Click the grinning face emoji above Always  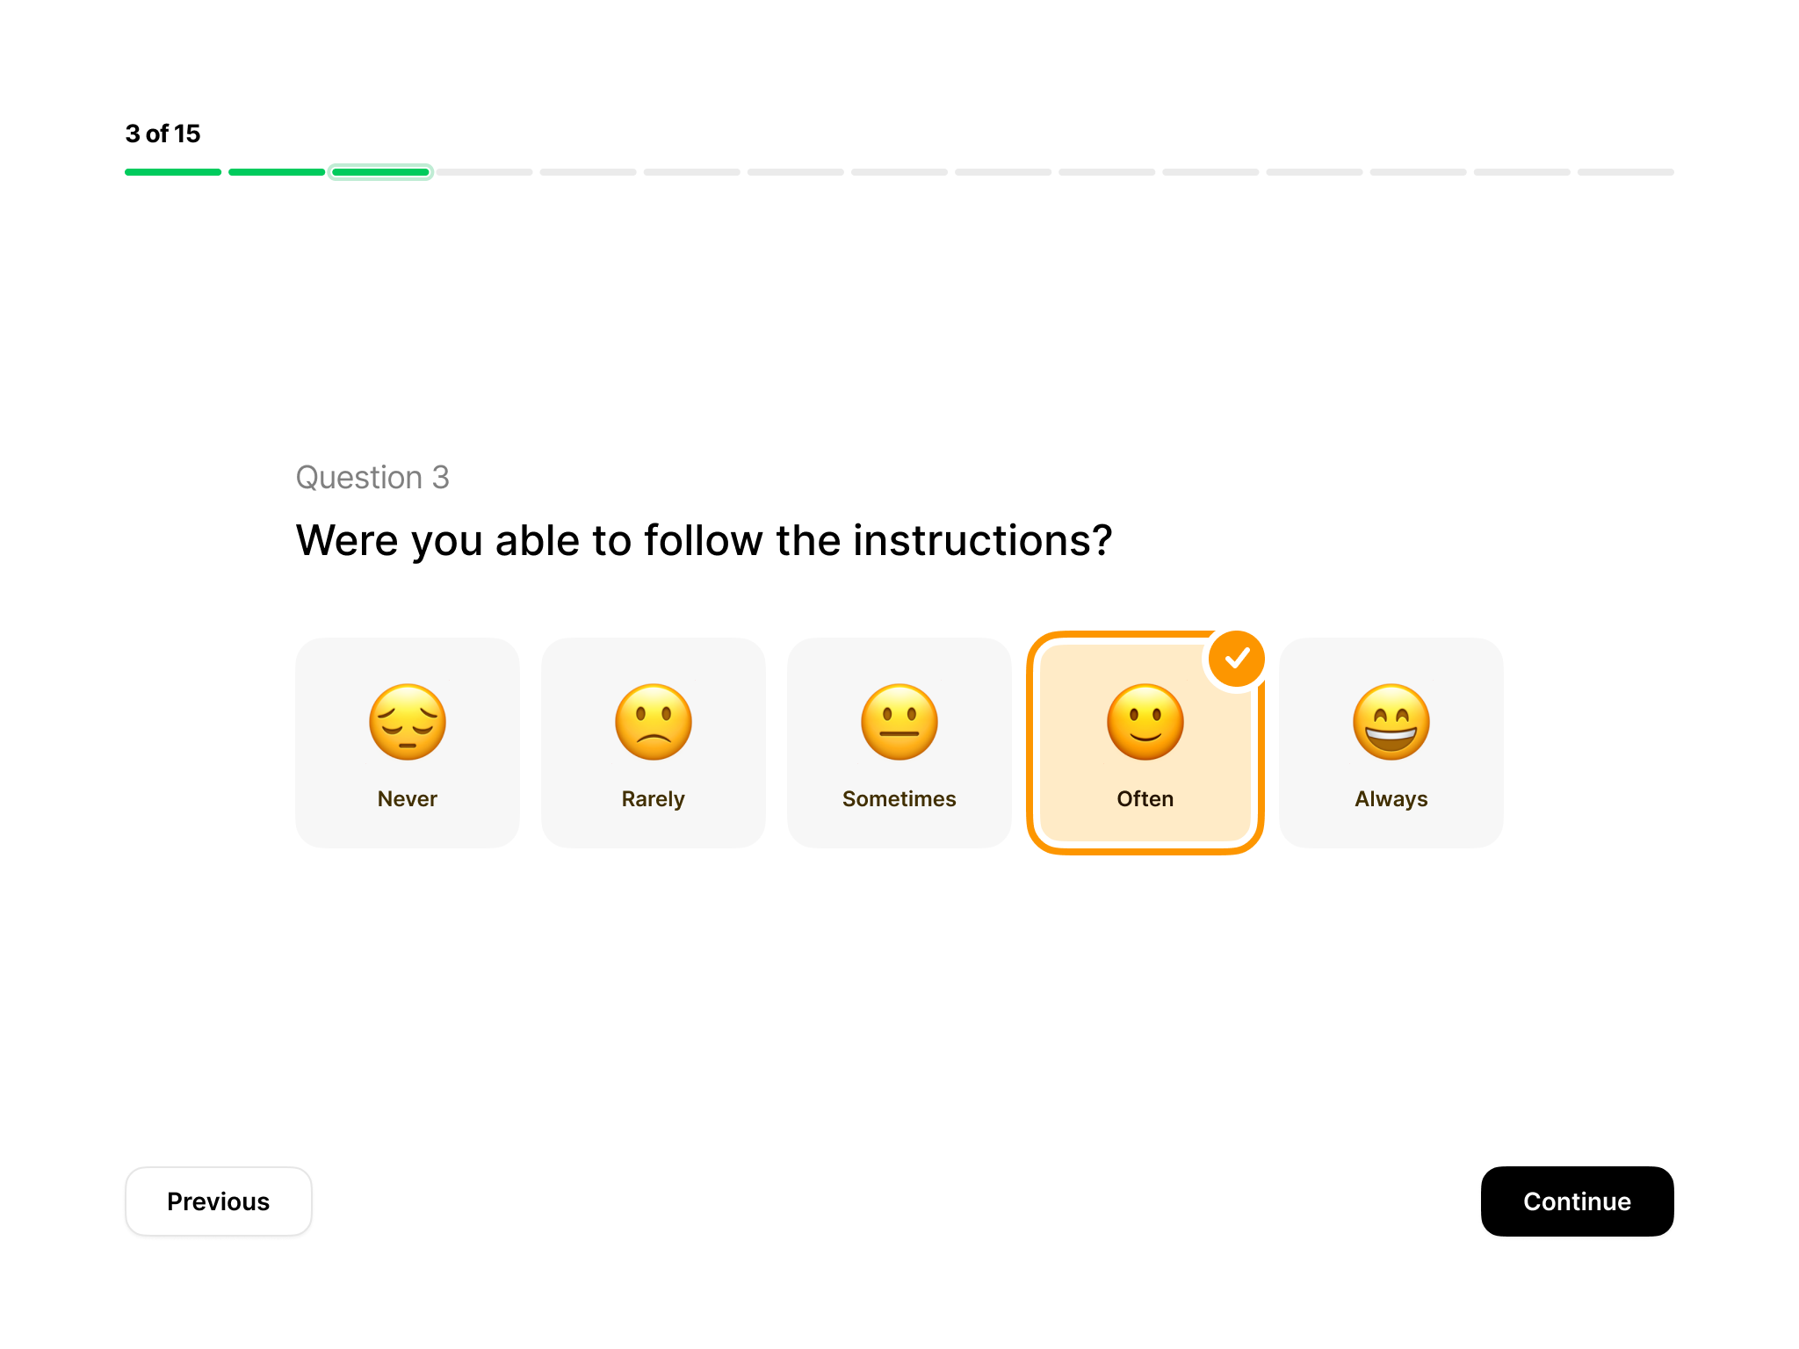[1391, 722]
